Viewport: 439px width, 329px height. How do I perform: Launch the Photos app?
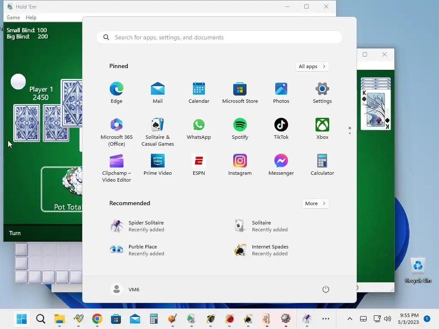click(x=281, y=93)
